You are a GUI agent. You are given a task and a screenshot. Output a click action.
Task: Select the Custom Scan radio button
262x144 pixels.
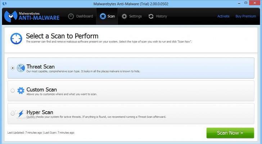coord(13,91)
